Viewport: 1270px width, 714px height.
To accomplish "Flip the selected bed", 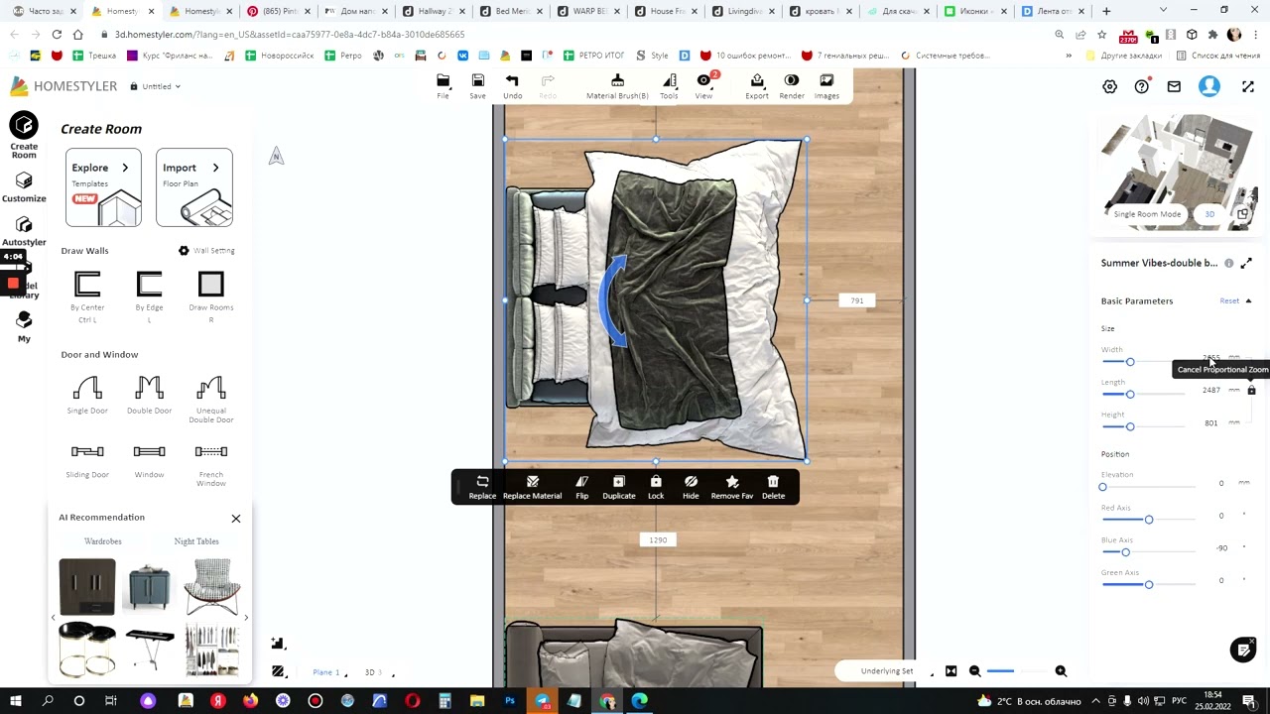I will (x=582, y=487).
